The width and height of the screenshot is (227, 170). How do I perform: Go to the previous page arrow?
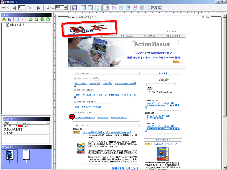[x=14, y=8]
